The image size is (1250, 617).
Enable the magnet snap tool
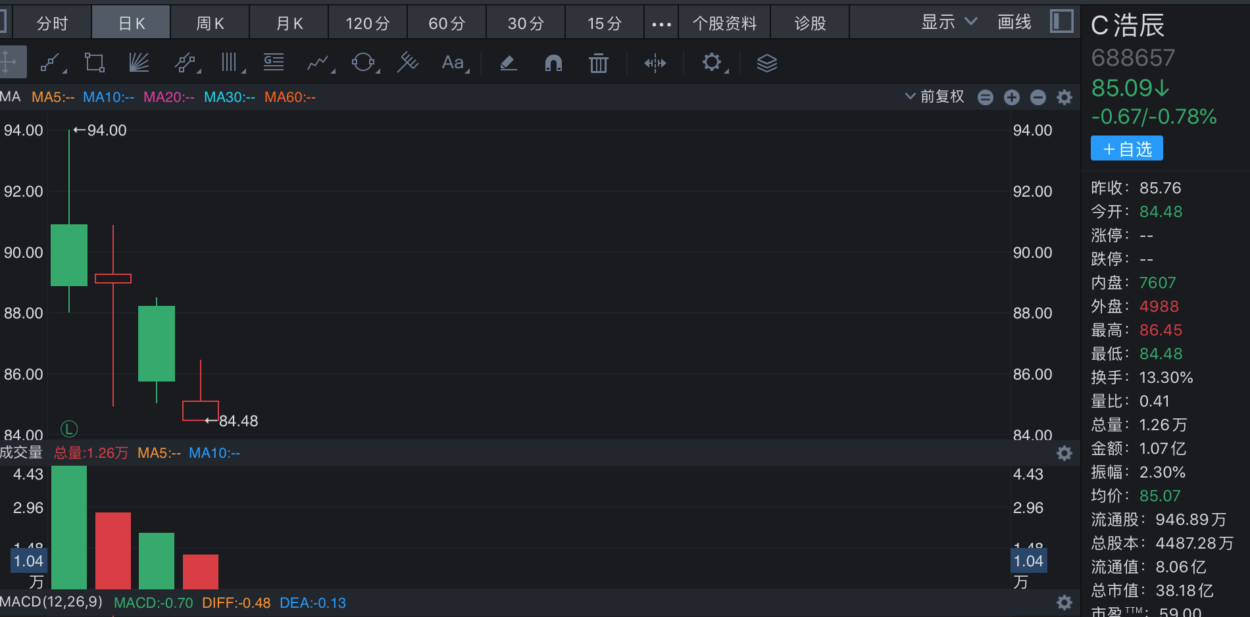pos(553,63)
